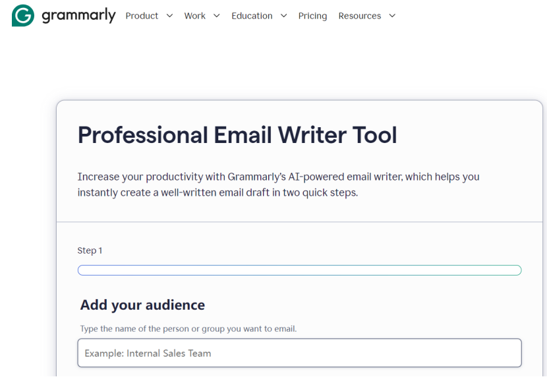
Task: Click the Step 1 label
Action: (x=90, y=250)
